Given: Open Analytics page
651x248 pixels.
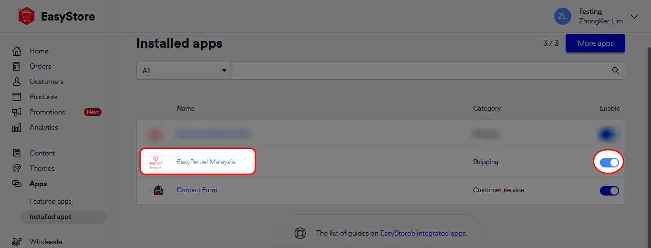Looking at the screenshot, I should [x=44, y=127].
